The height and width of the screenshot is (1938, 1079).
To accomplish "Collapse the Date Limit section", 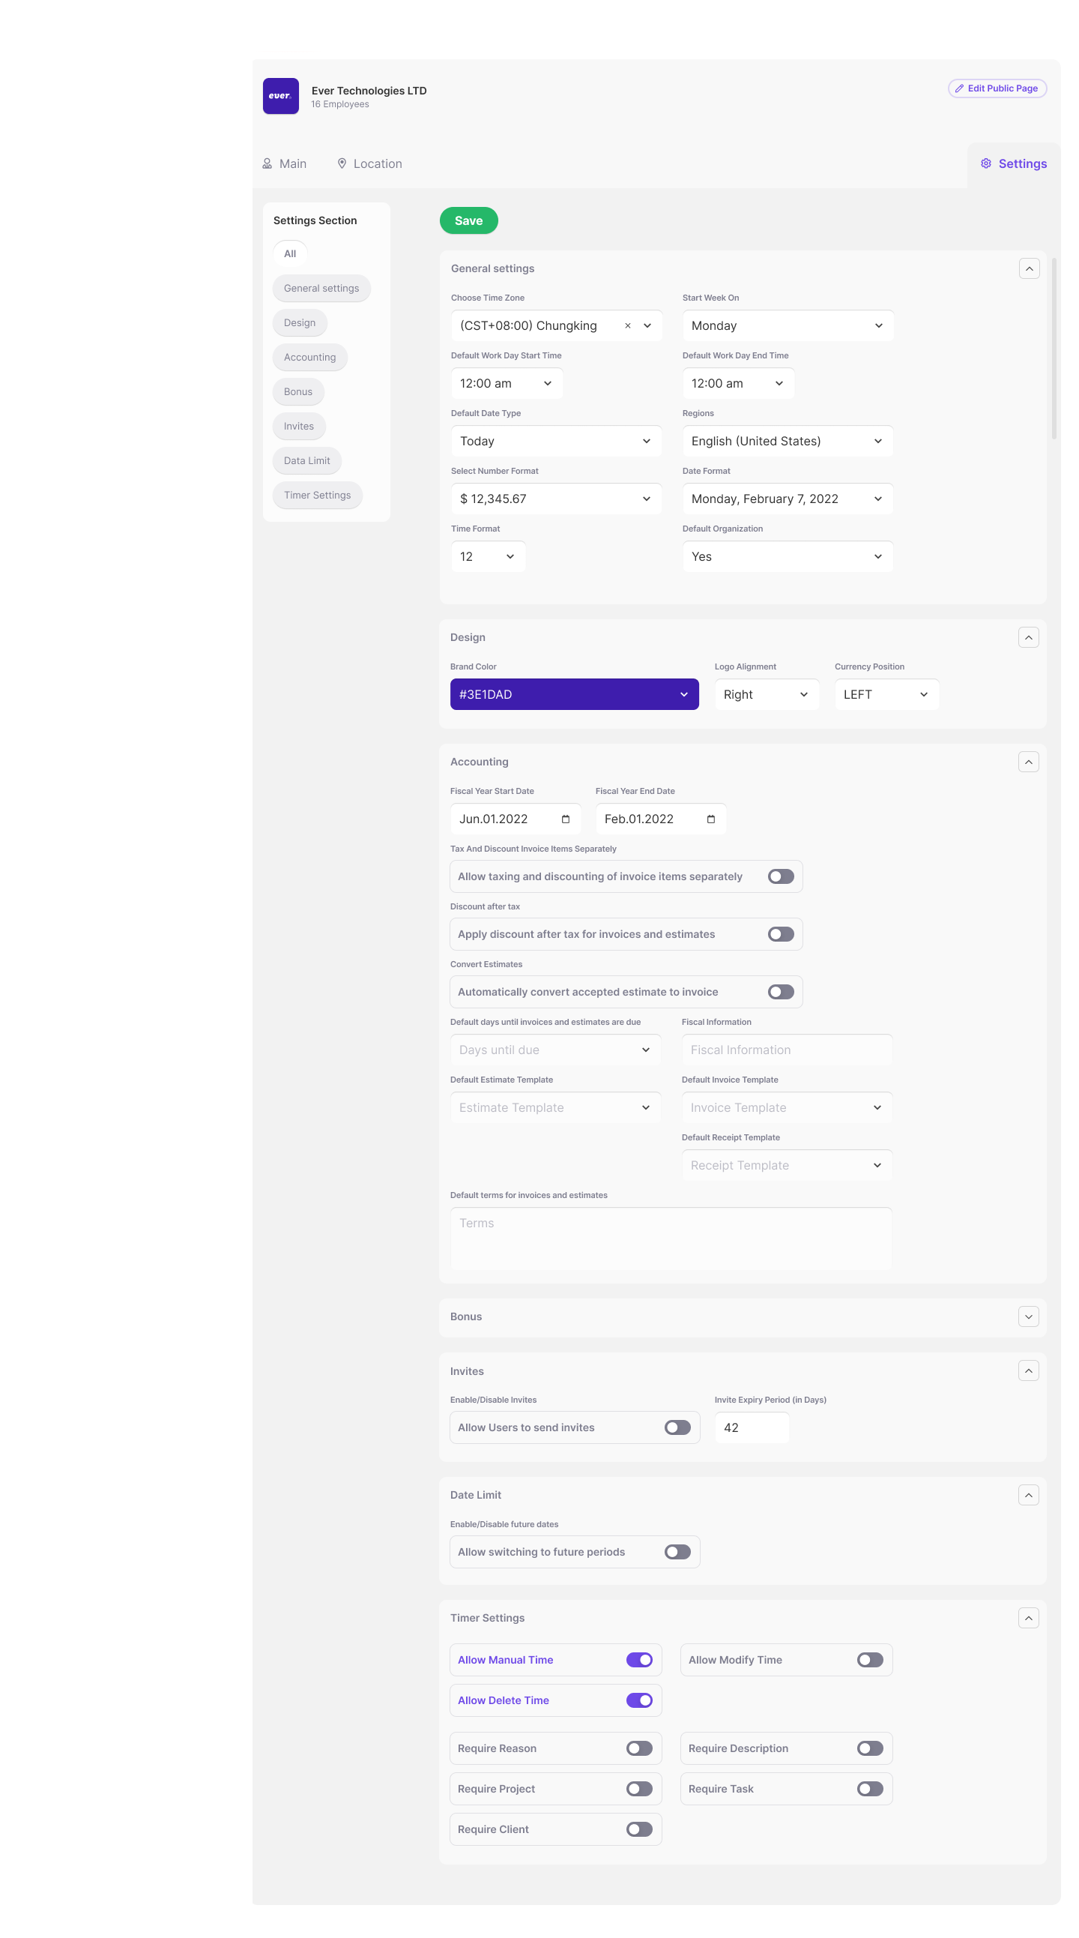I will [1029, 1495].
